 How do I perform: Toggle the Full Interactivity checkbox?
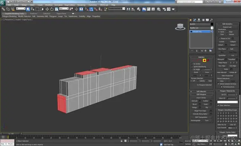[x=221, y=87]
